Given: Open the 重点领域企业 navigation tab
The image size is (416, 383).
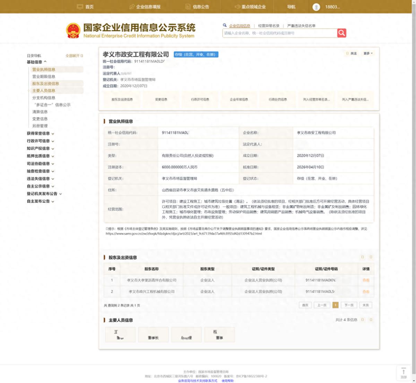Looking at the screenshot, I should pyautogui.click(x=250, y=7).
